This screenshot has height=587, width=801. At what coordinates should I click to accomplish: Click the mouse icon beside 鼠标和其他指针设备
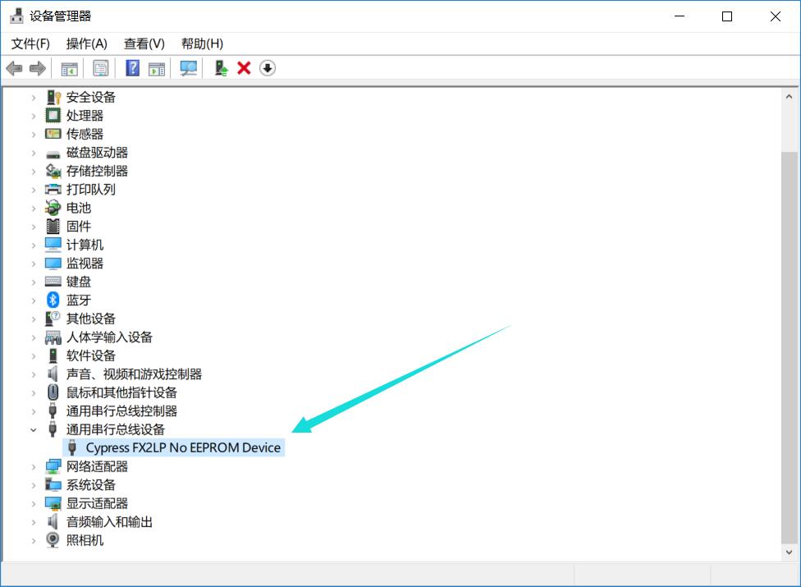[53, 392]
